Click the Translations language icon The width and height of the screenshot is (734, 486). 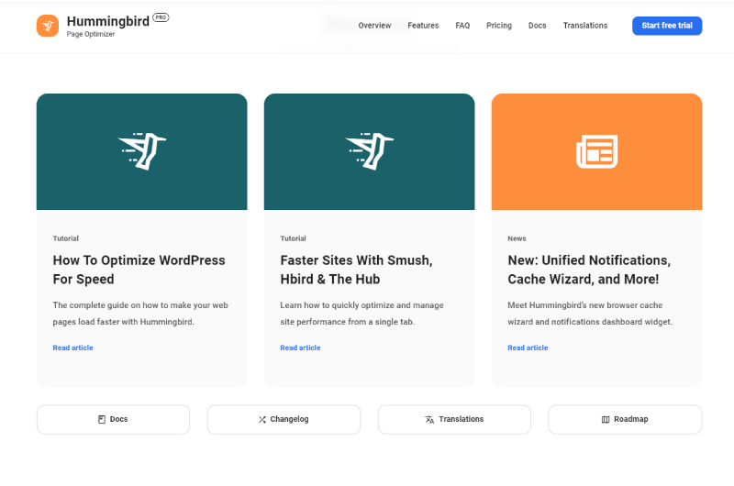click(429, 419)
